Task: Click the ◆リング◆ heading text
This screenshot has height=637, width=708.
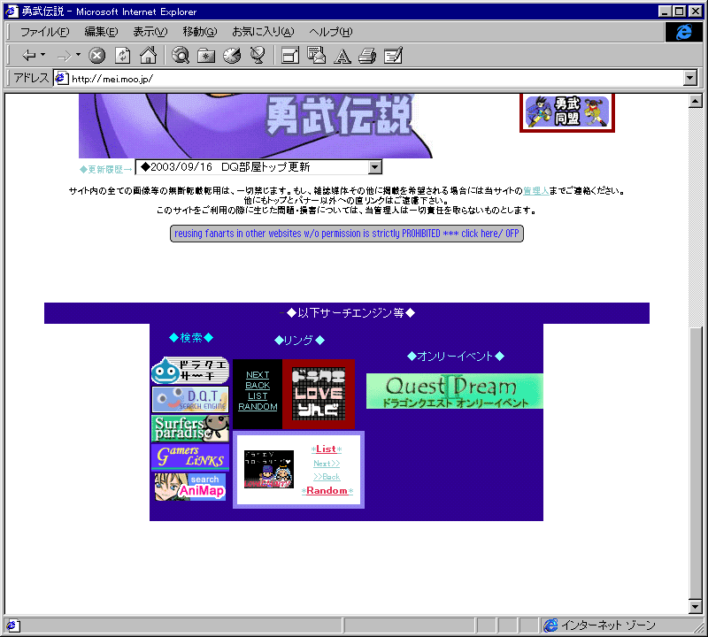Action: (299, 340)
